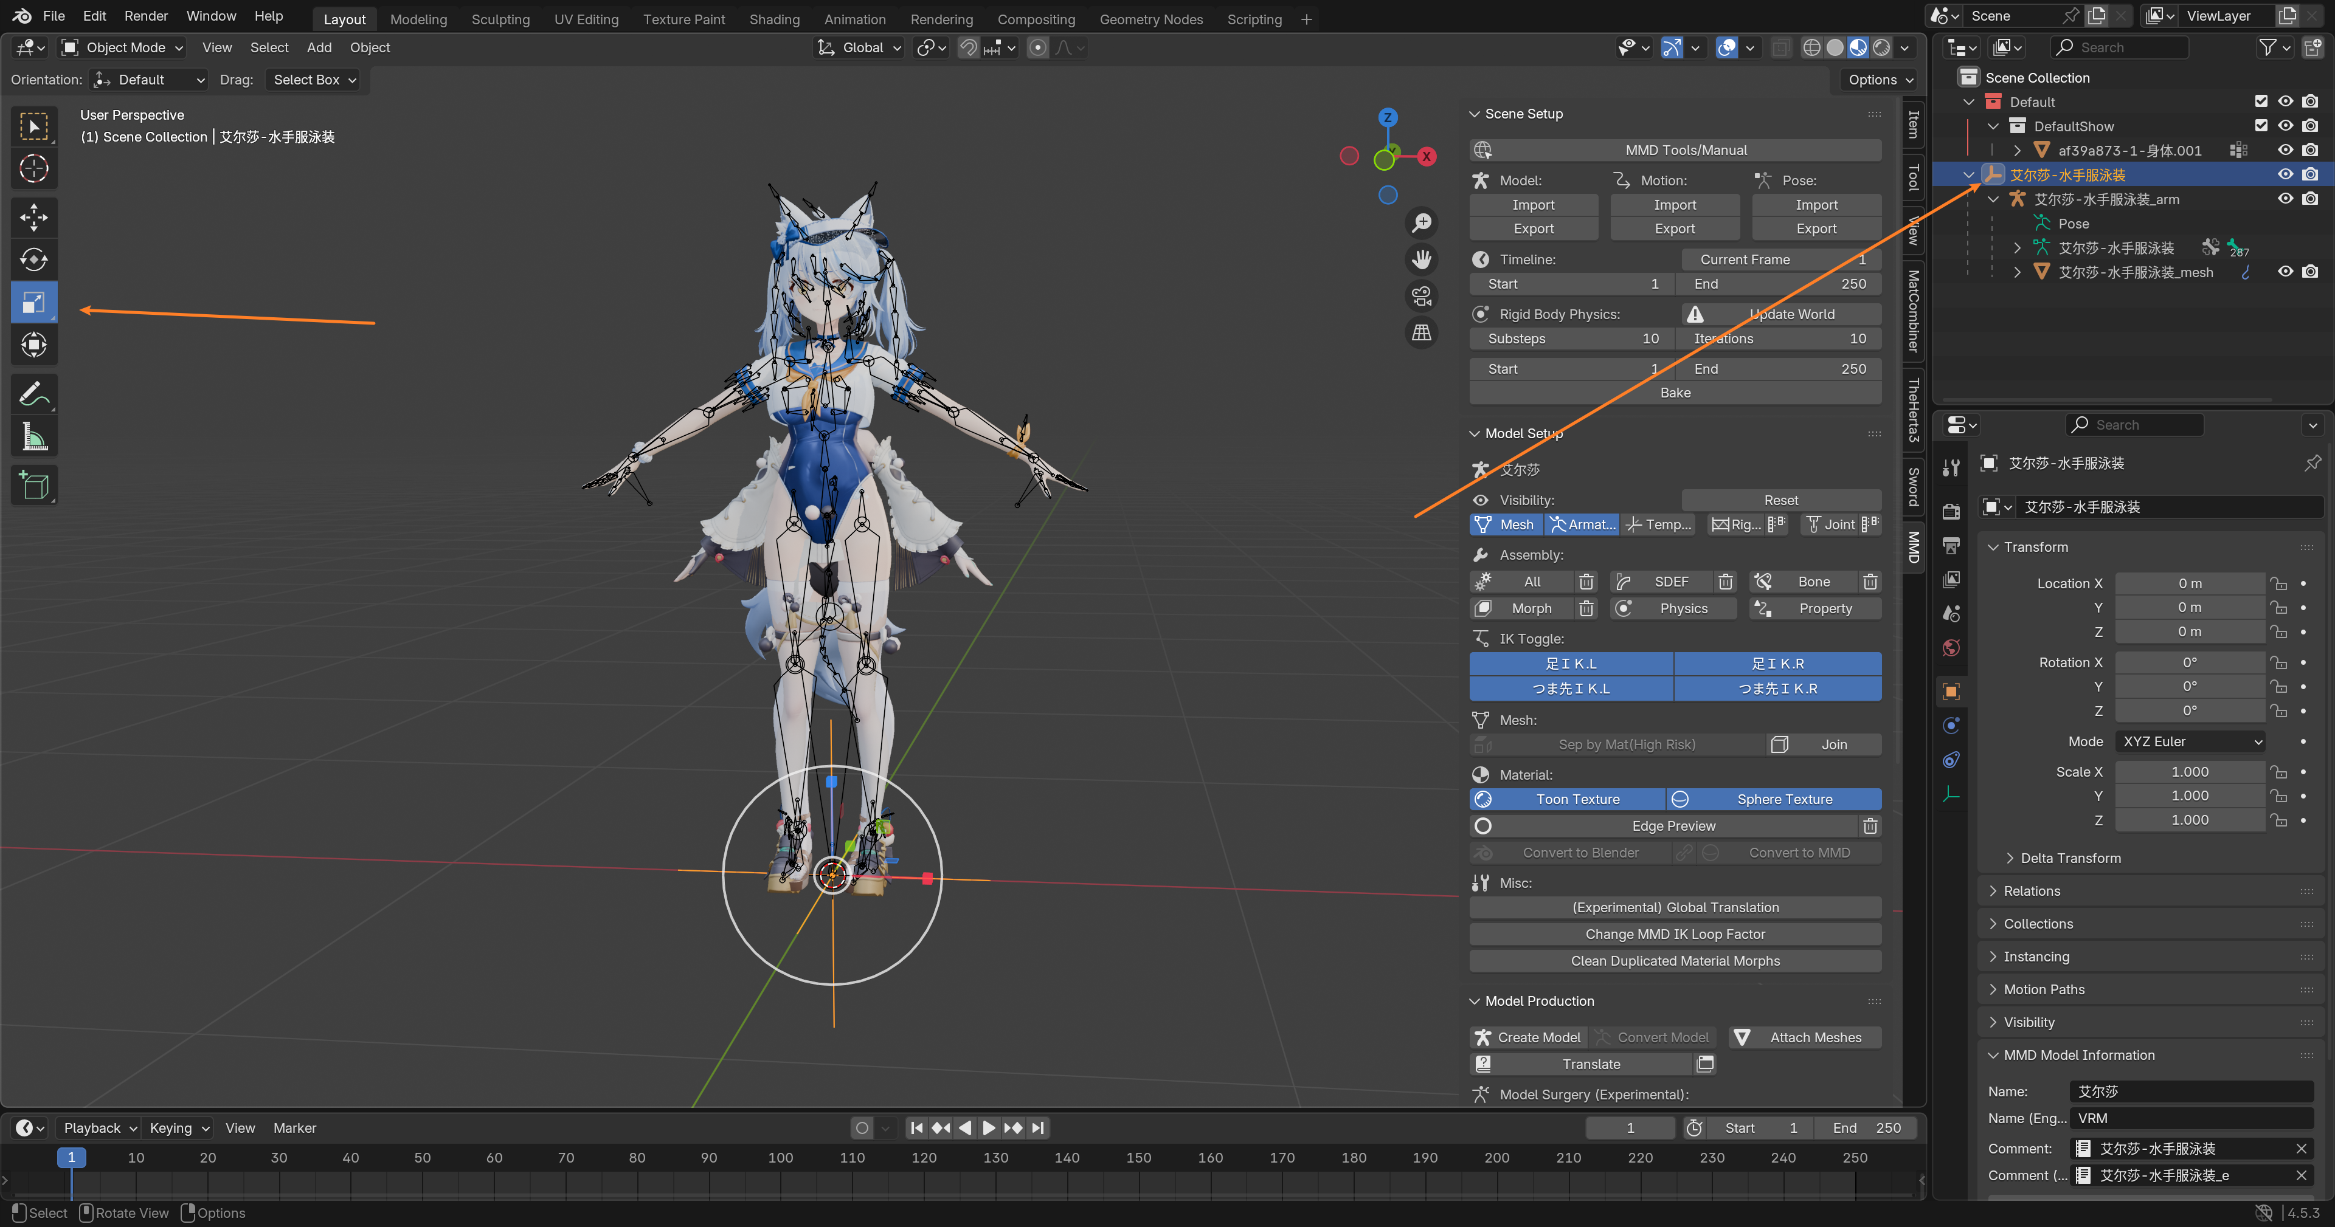Click Clean Duplicated Material Morphs button
The height and width of the screenshot is (1227, 2335).
(1675, 961)
